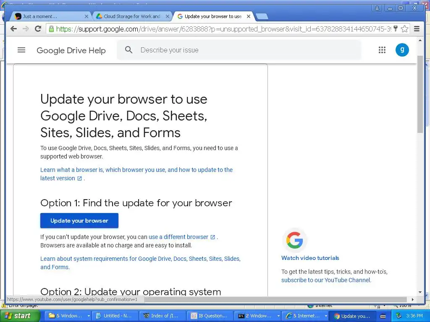The width and height of the screenshot is (430, 322).
Task: Click page scroll up arrow
Action: pyautogui.click(x=420, y=41)
